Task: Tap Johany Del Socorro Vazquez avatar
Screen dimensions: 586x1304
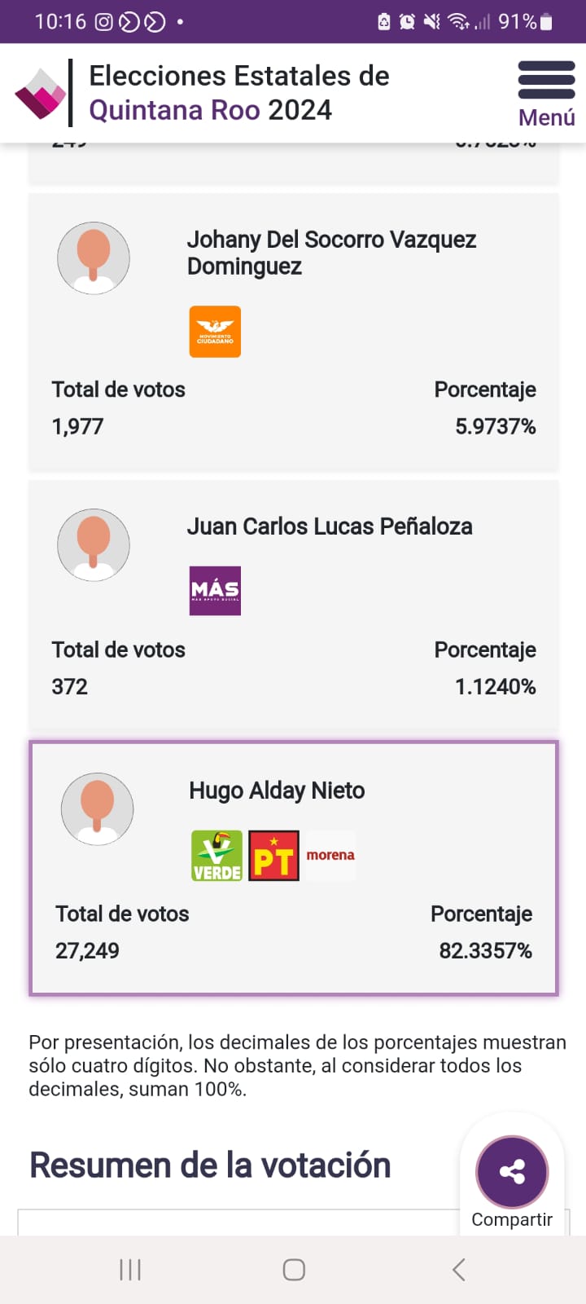Action: 94,258
